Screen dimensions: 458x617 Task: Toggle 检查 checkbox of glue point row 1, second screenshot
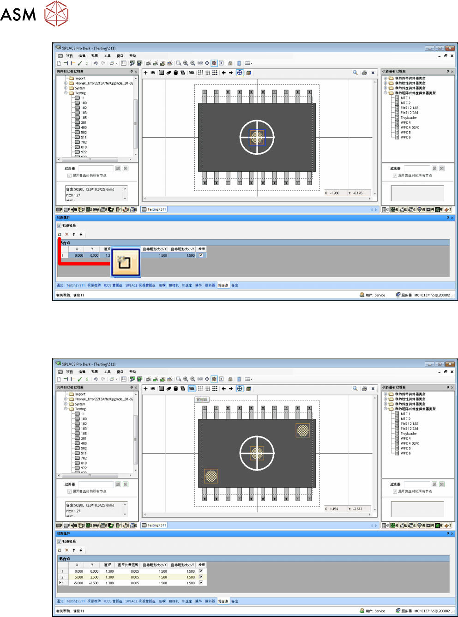pyautogui.click(x=201, y=571)
